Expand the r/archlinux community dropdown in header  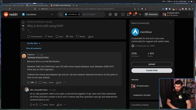52,14
